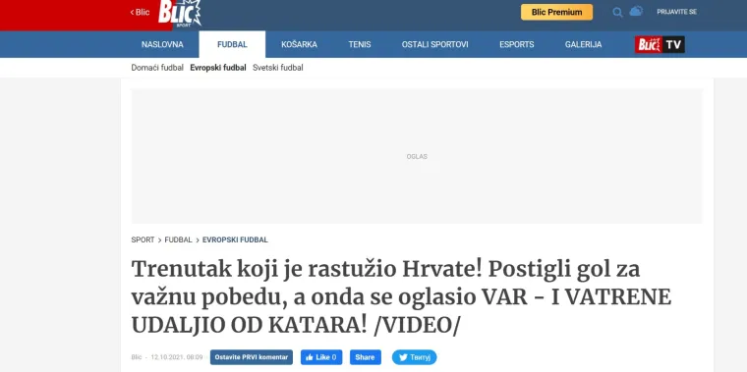747x372 pixels.
Task: Open the NASLOVNA tab
Action: pyautogui.click(x=162, y=45)
